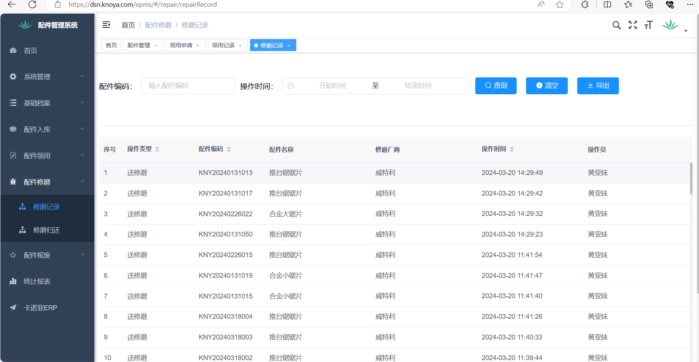
Task: Open browser extensions puzzle icon
Action: pyautogui.click(x=585, y=5)
